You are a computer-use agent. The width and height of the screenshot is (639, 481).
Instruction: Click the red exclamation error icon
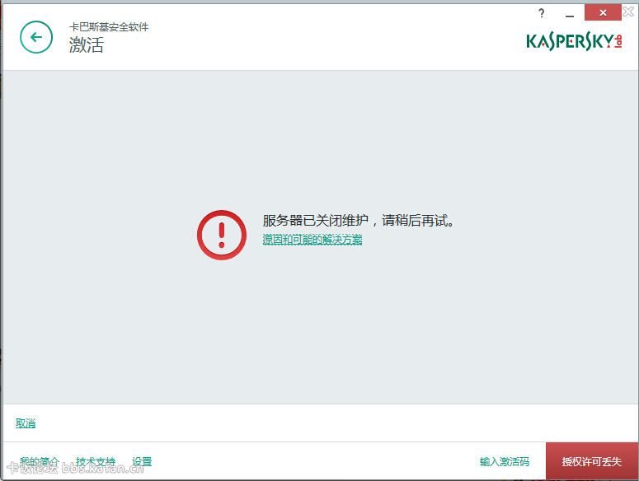(x=222, y=236)
